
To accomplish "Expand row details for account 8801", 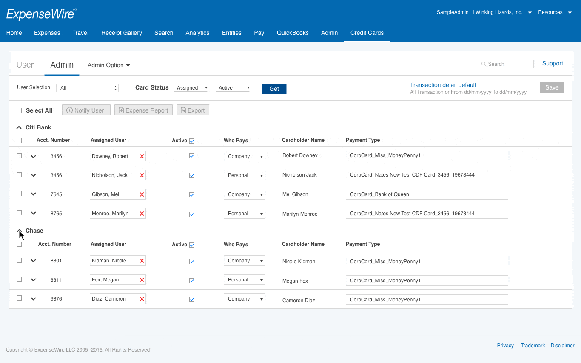I will click(34, 261).
